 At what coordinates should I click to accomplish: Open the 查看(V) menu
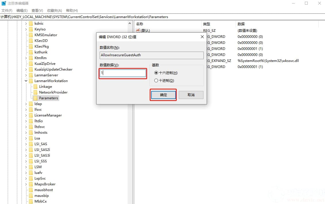pyautogui.click(x=37, y=11)
